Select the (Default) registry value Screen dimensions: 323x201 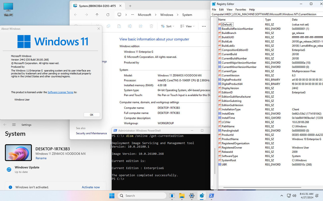coord(227,24)
